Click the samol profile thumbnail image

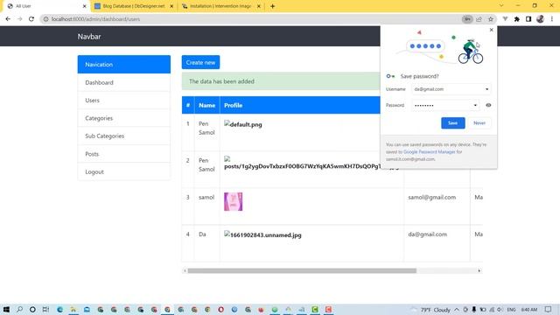click(x=234, y=201)
